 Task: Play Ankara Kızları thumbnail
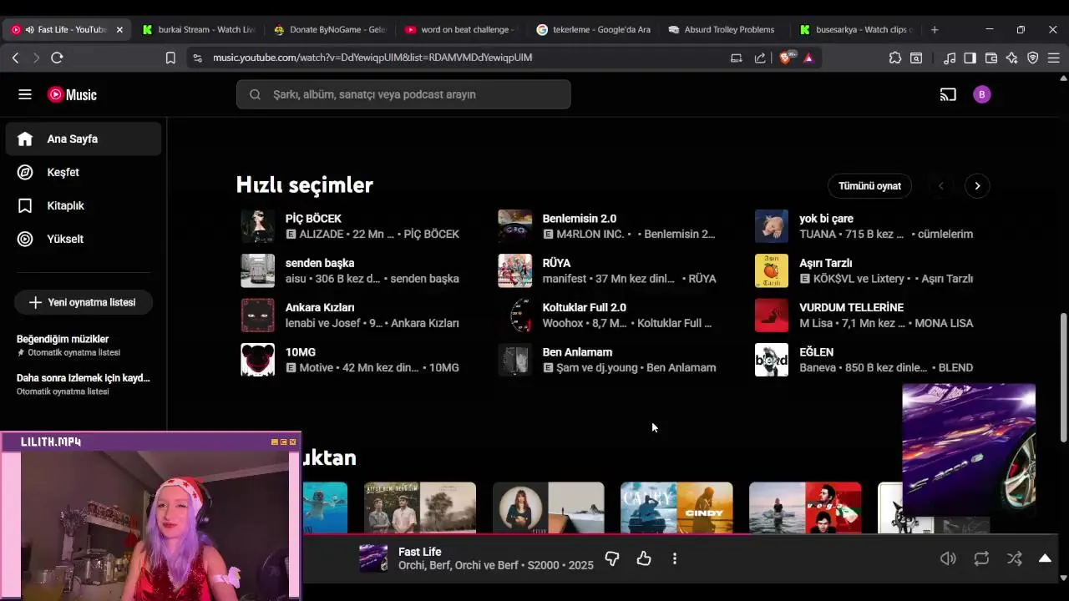click(x=258, y=316)
